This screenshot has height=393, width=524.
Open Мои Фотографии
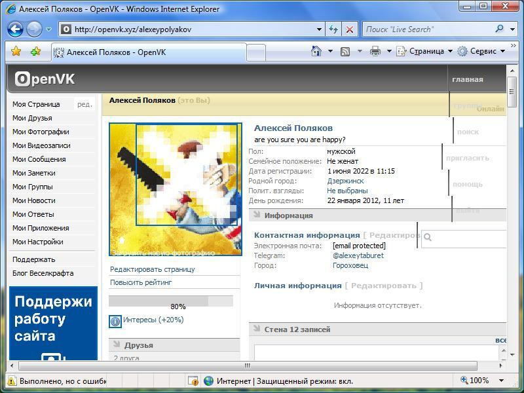pos(41,132)
